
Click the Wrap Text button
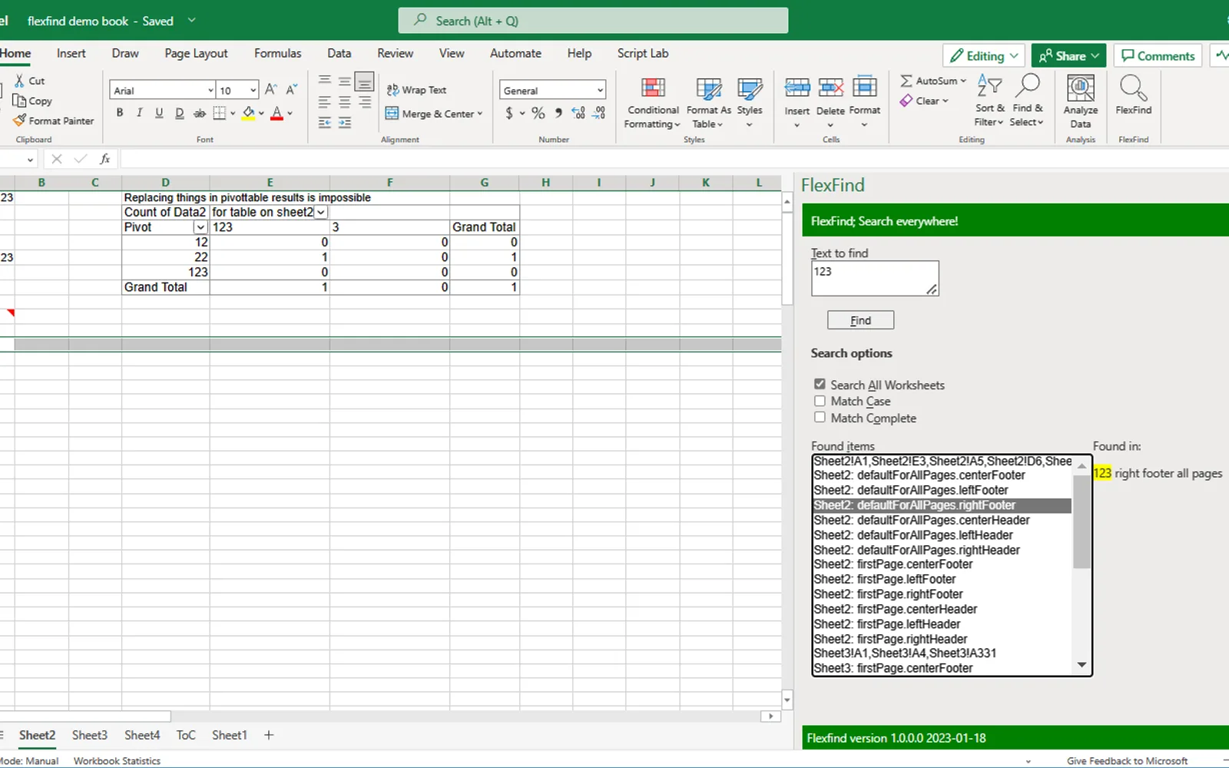[416, 90]
